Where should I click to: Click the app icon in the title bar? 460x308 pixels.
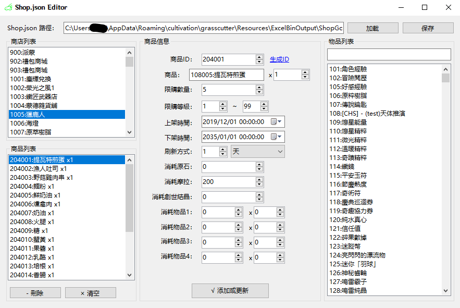(x=9, y=8)
